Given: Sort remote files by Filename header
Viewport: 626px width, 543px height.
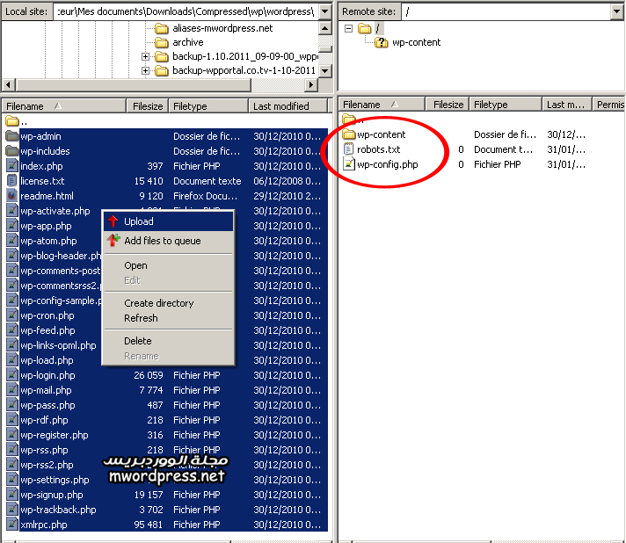Looking at the screenshot, I should (382, 105).
